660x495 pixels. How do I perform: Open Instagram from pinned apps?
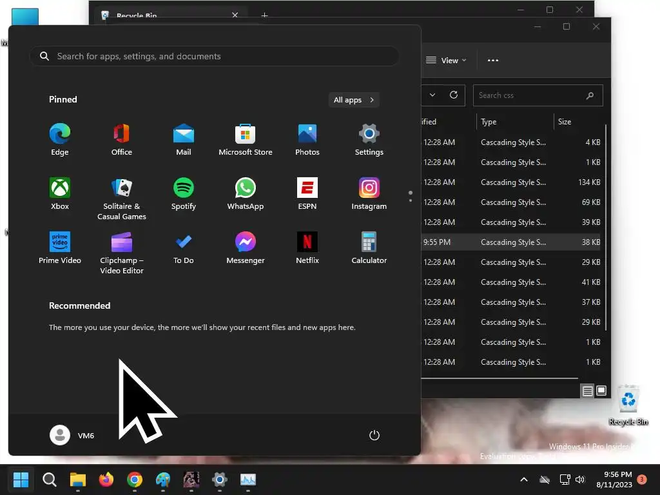[x=369, y=194]
